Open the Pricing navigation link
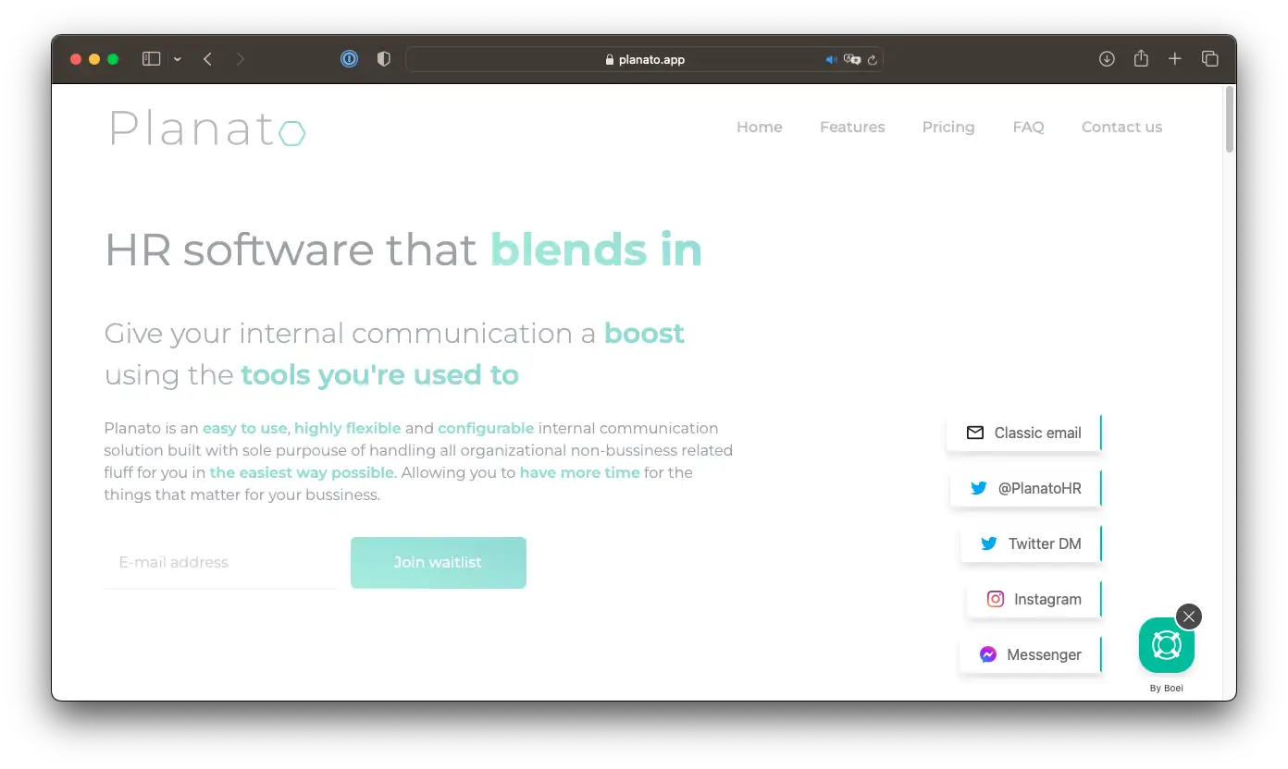 coord(947,128)
